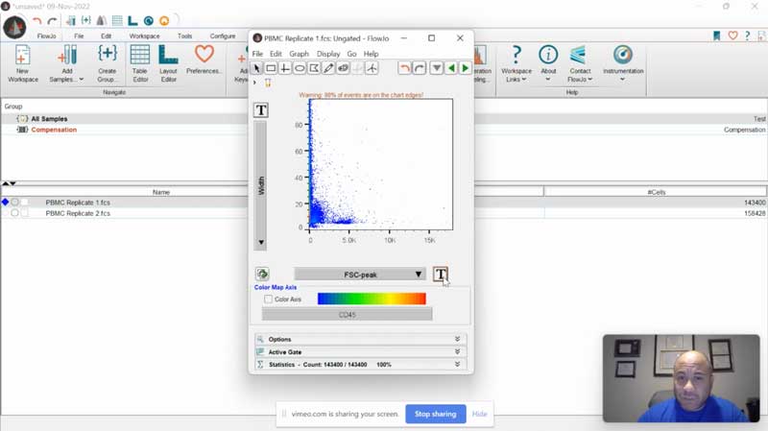Click redo arrow in graph window toolbar
Image resolution: width=768 pixels, height=431 pixels.
pos(420,68)
